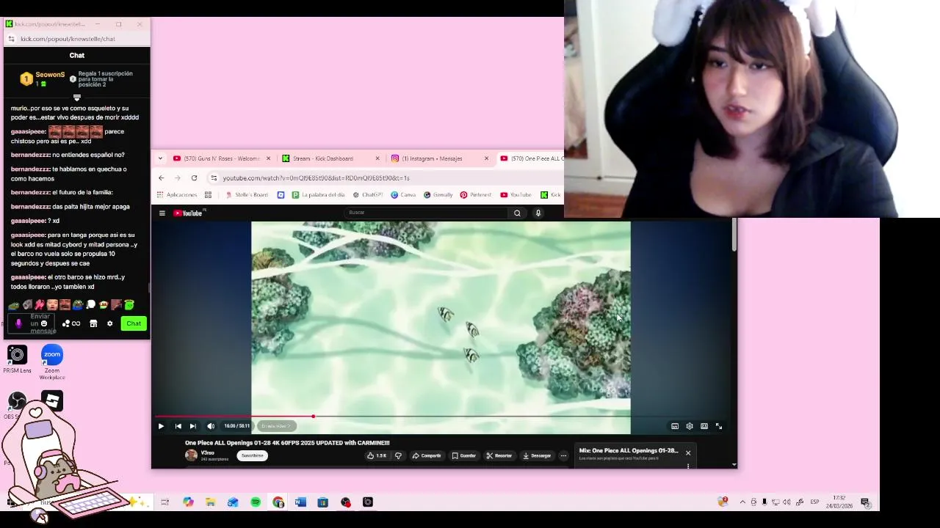Click the Compartir share button
The image size is (940, 528).
pos(427,455)
